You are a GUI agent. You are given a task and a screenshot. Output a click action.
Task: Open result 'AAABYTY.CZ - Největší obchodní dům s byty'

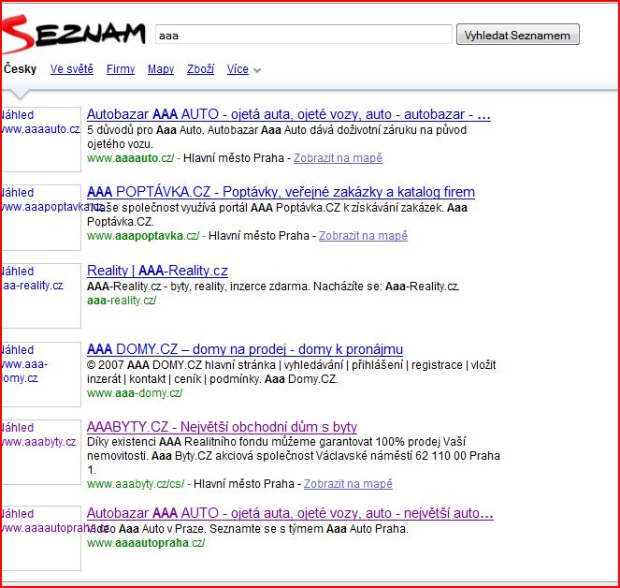(x=222, y=427)
